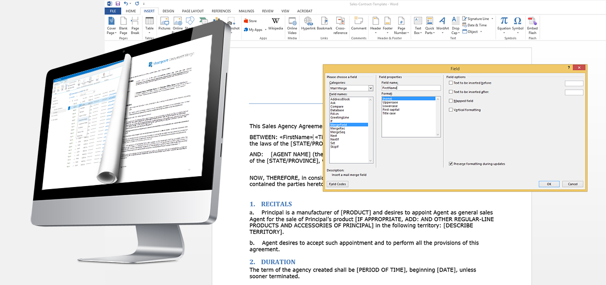Click the Field Codes button
This screenshot has width=606, height=285.
[x=337, y=184]
